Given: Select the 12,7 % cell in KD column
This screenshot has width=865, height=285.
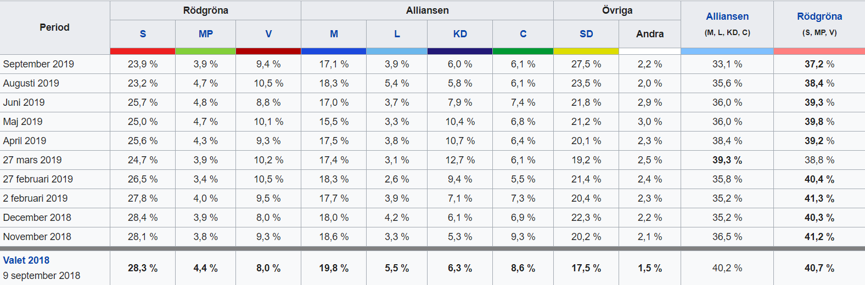Looking at the screenshot, I should pyautogui.click(x=460, y=160).
